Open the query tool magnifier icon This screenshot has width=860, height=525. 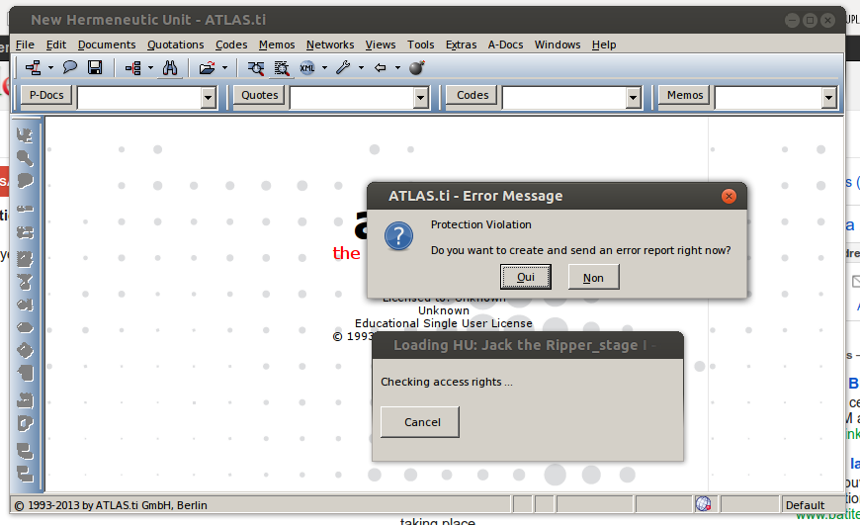coord(256,67)
